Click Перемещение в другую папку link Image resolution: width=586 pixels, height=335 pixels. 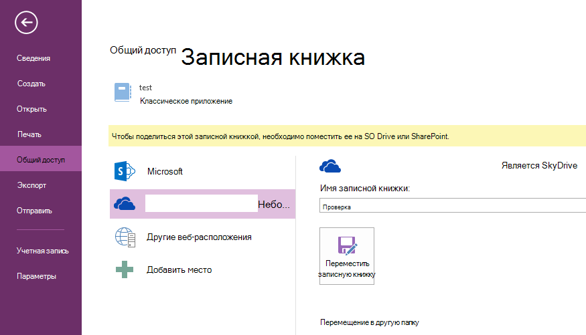point(369,322)
